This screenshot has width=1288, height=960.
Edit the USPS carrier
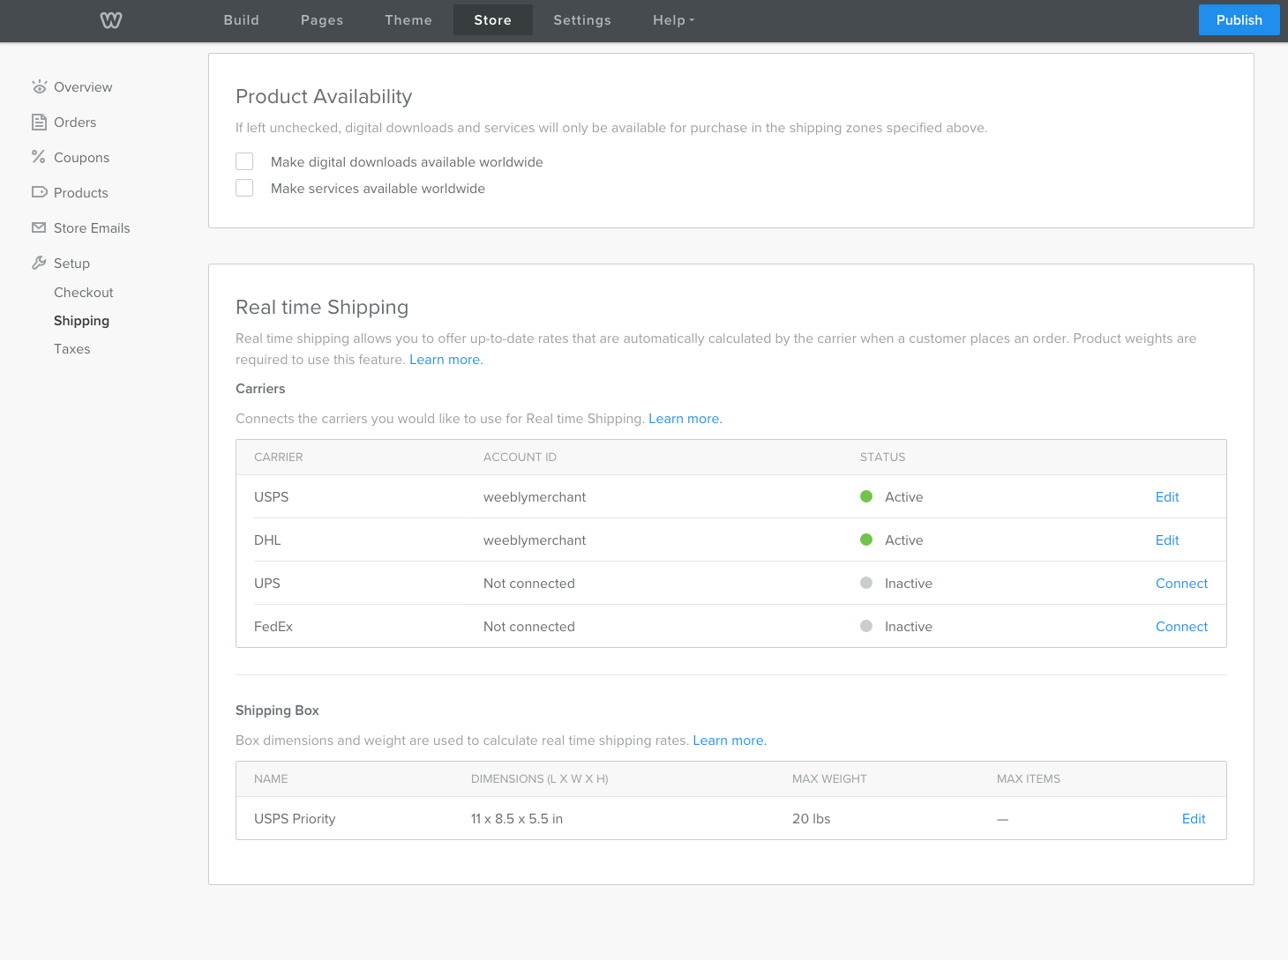pos(1167,496)
